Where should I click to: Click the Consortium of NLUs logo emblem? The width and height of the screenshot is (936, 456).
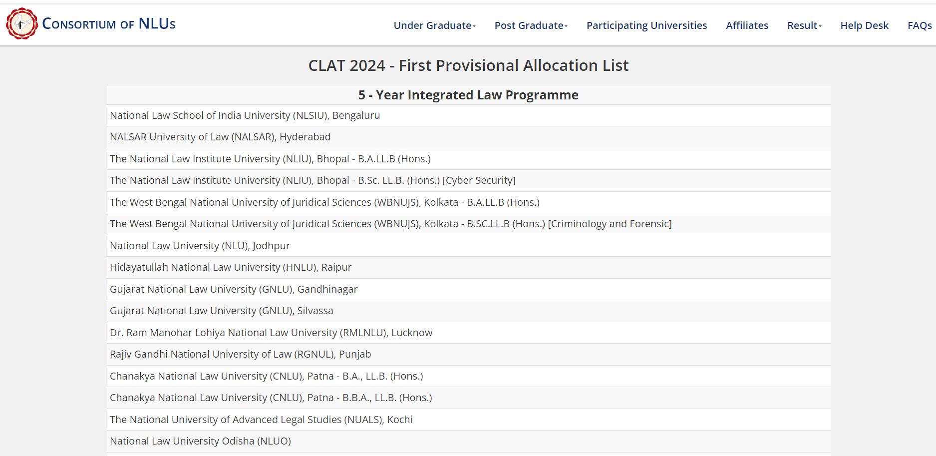[x=22, y=23]
